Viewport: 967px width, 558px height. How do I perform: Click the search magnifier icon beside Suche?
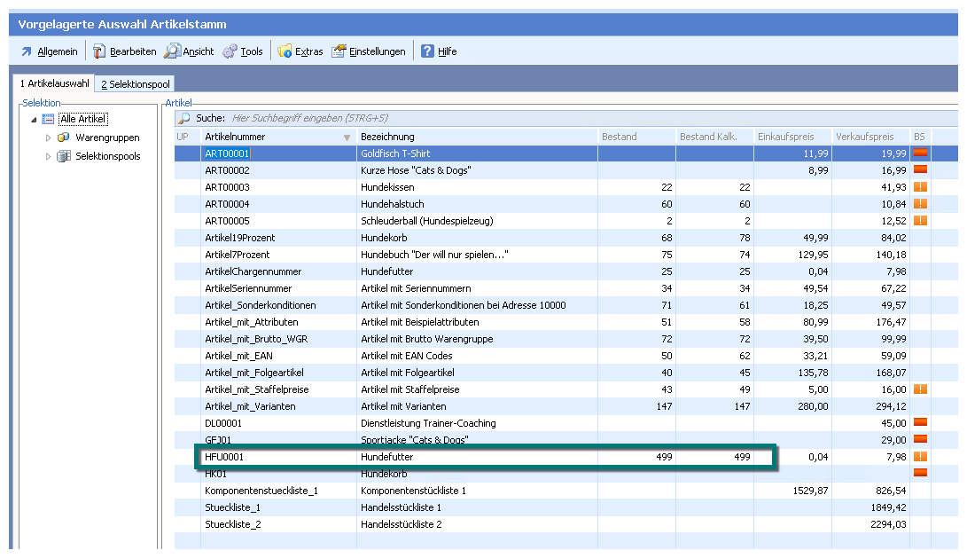click(x=183, y=118)
